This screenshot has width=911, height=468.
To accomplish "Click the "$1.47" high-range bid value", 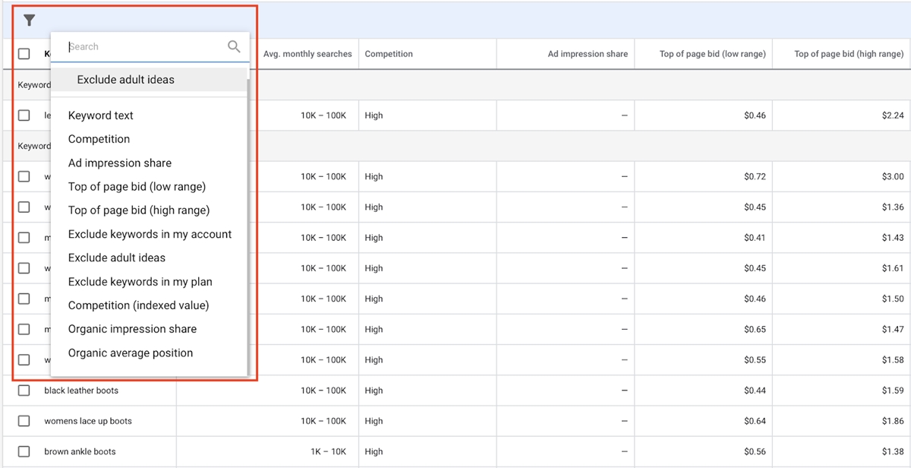I will 893,329.
